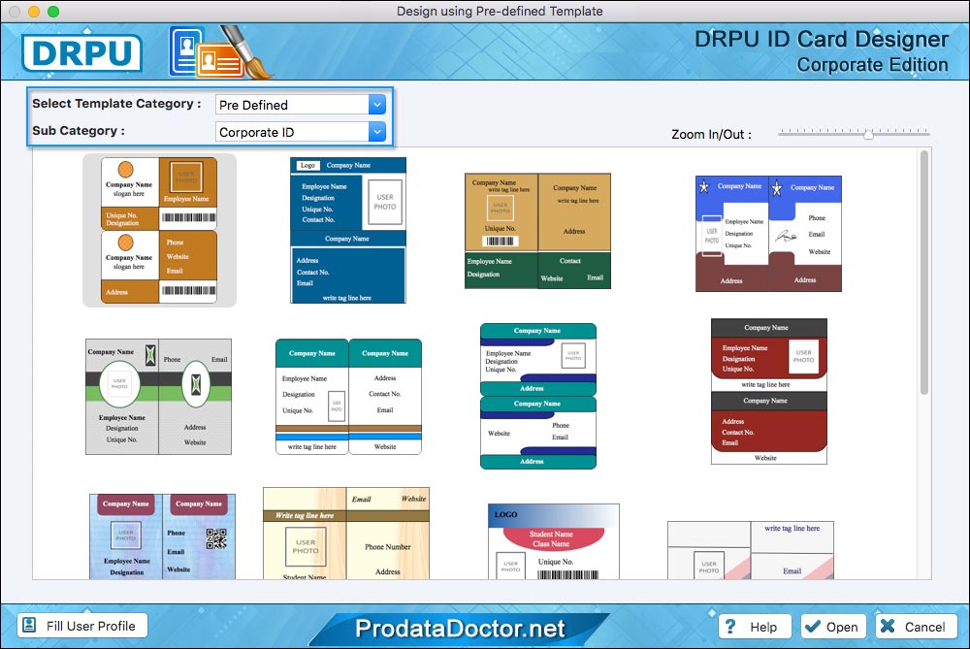Select the teal header white card template
This screenshot has width=970, height=649.
348,397
